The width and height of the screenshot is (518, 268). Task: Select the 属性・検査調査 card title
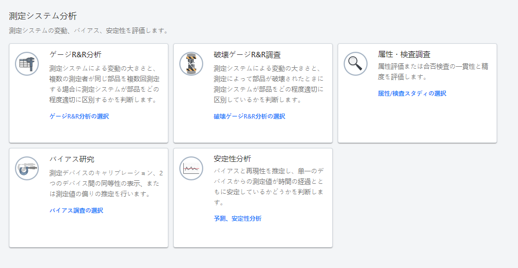click(404, 54)
